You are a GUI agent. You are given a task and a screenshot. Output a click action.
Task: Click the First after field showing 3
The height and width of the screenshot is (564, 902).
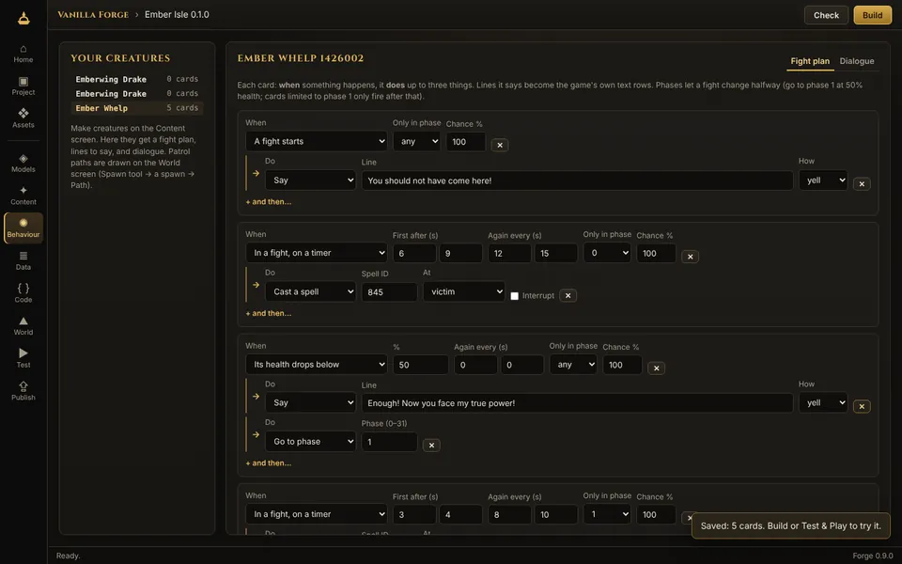[414, 514]
